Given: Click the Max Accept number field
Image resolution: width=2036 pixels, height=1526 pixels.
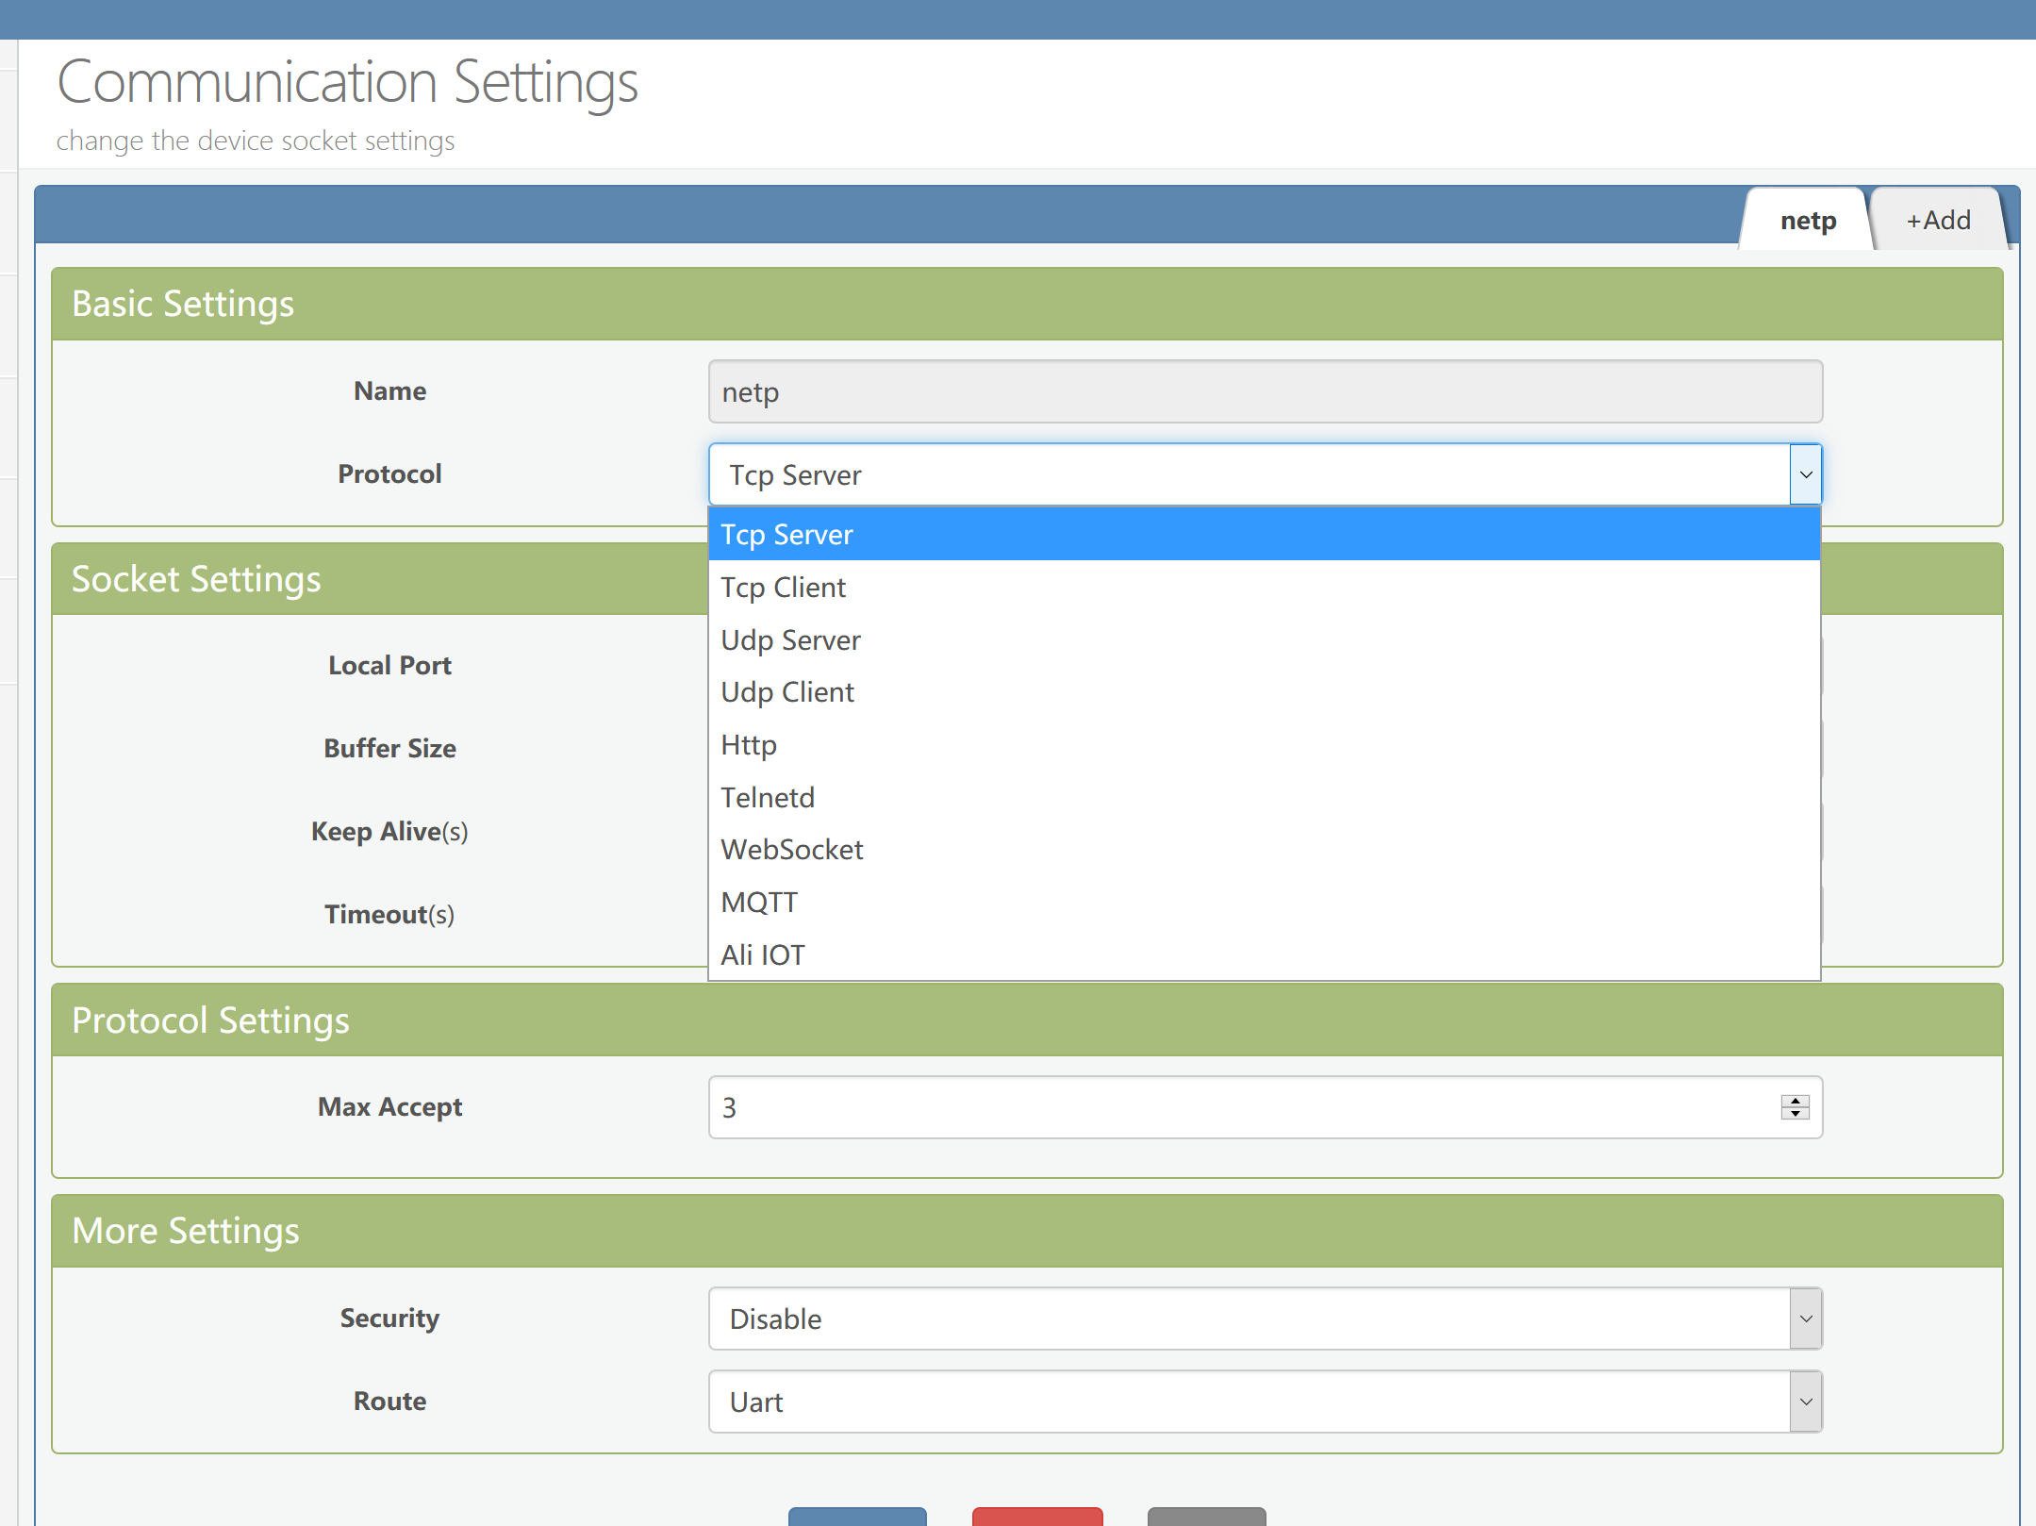Looking at the screenshot, I should pyautogui.click(x=1226, y=1107).
